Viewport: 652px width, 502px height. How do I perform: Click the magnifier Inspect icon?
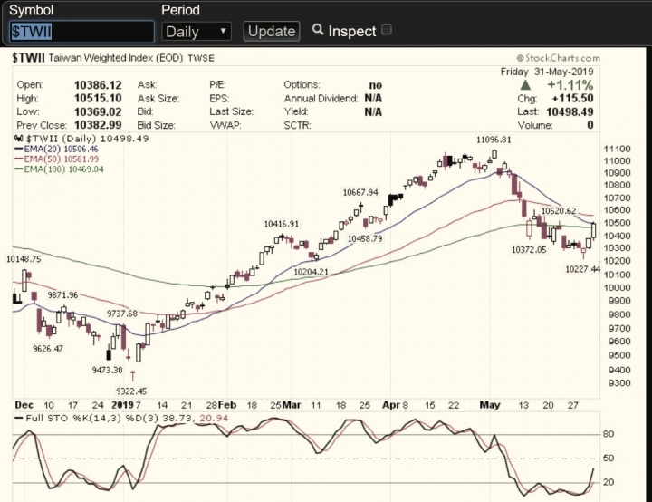(x=318, y=30)
